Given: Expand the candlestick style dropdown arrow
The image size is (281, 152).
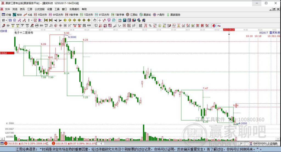Looking at the screenshot, I should click(x=32, y=20).
